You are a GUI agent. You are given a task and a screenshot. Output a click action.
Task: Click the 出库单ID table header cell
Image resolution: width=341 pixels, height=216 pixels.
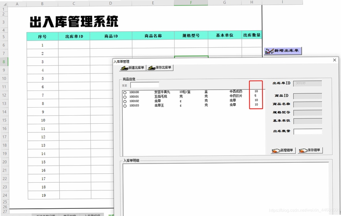74,36
